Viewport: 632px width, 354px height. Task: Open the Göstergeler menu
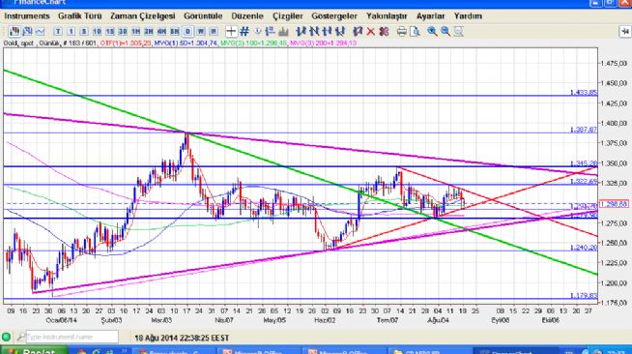pos(334,16)
